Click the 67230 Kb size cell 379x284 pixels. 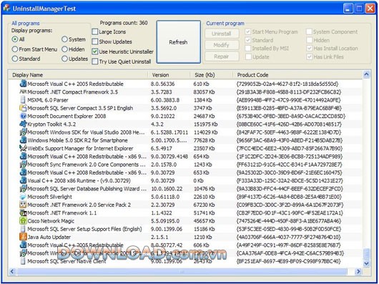pos(205,205)
